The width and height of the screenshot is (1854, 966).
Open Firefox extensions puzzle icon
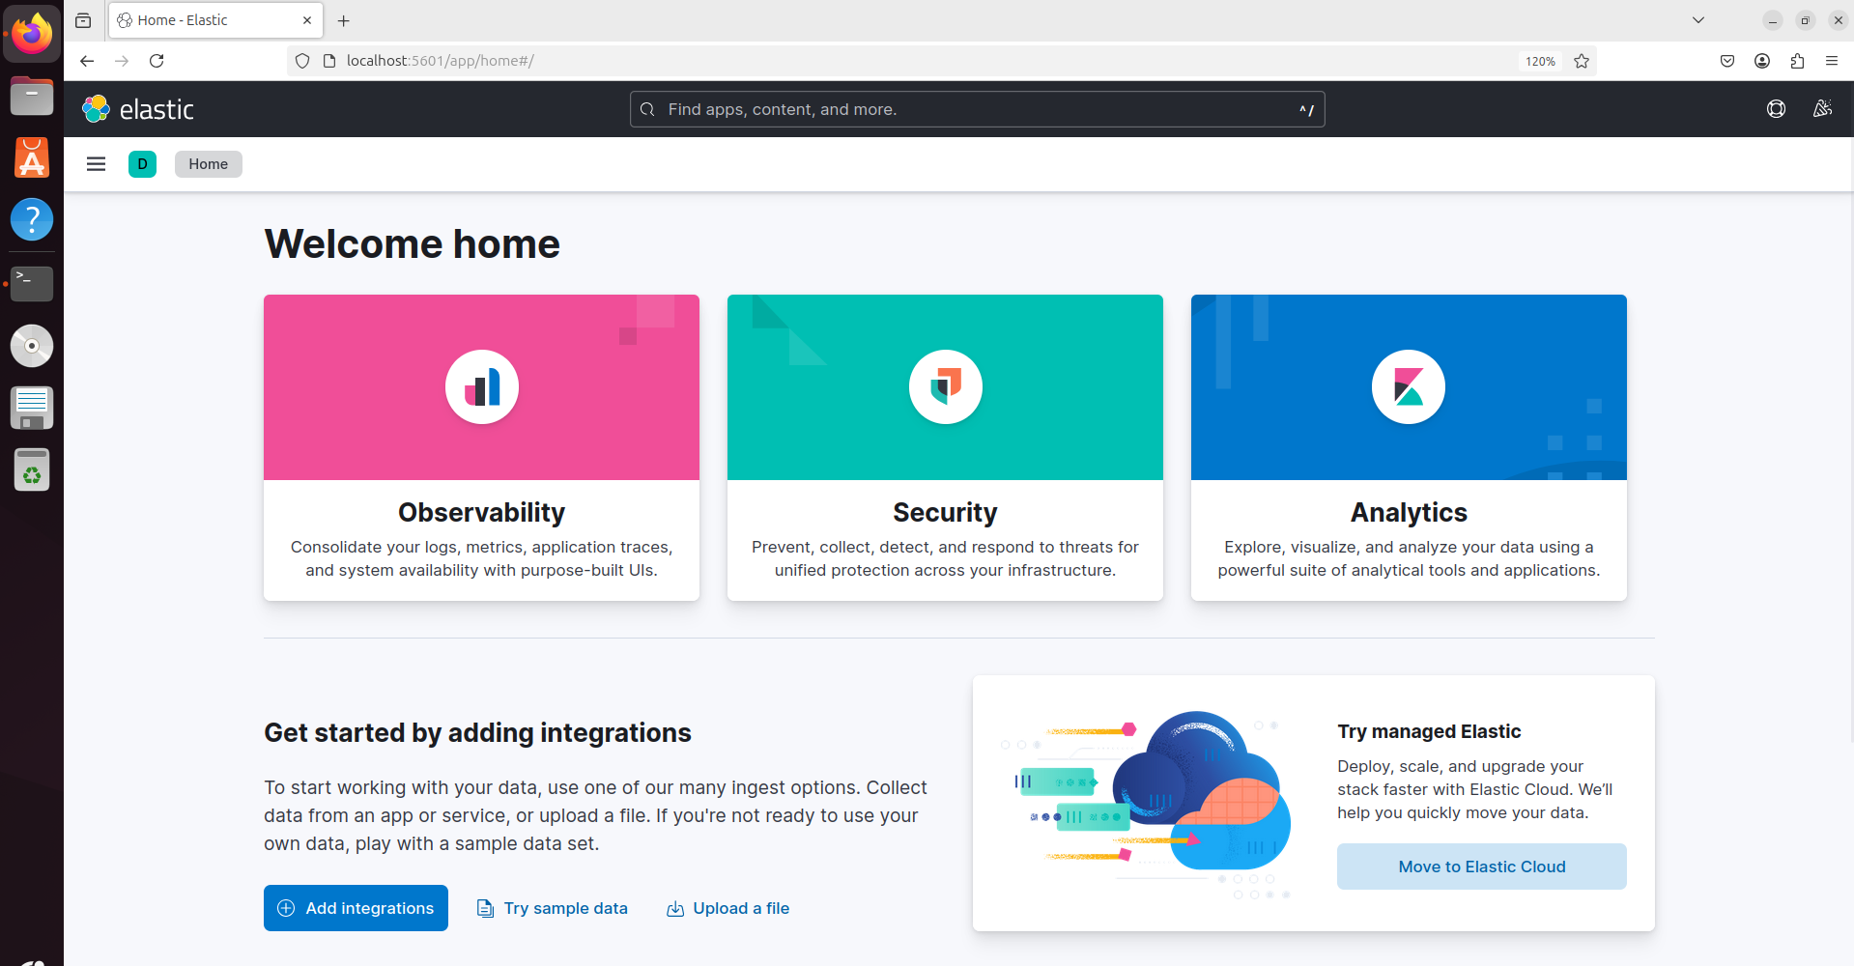(1797, 61)
